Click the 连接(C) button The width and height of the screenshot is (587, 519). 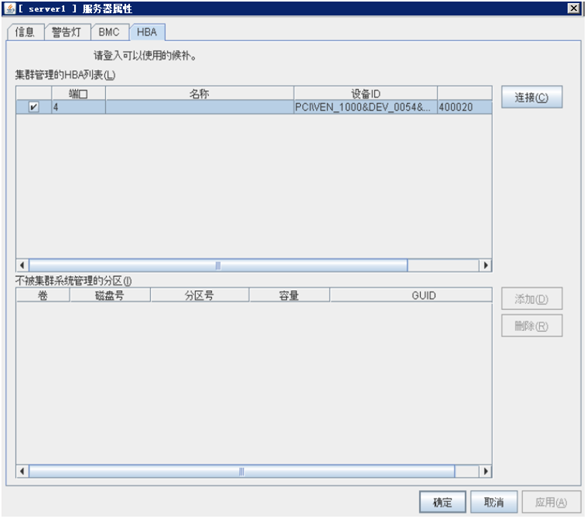point(531,97)
